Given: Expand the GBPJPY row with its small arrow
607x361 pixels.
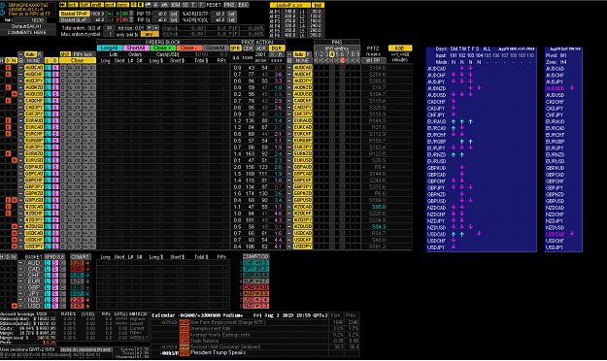Looking at the screenshot, I should click(20, 186).
